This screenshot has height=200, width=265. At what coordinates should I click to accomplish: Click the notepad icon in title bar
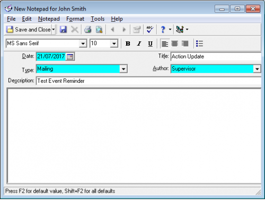(8, 8)
